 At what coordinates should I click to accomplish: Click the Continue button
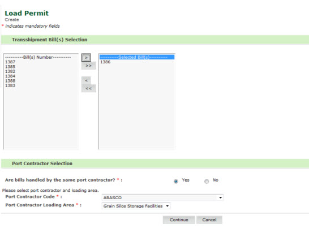click(179, 220)
